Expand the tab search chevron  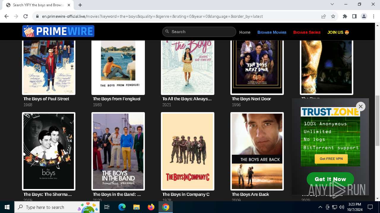332,4
